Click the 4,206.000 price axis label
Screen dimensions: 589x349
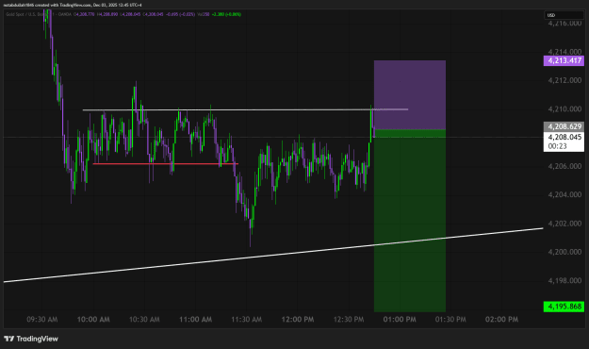tap(564, 166)
